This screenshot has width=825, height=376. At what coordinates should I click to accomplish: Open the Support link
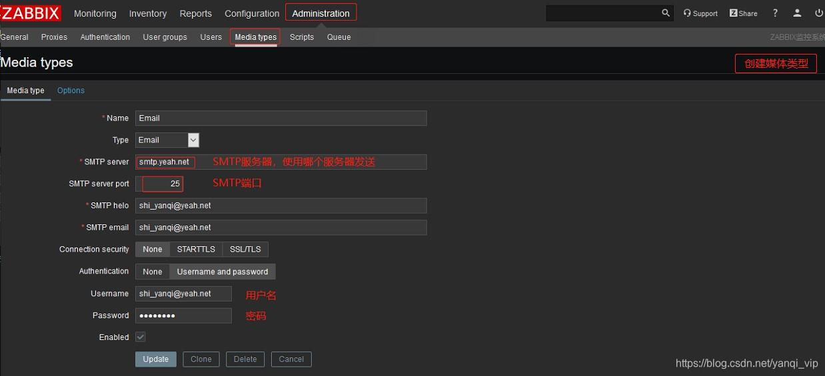click(700, 13)
